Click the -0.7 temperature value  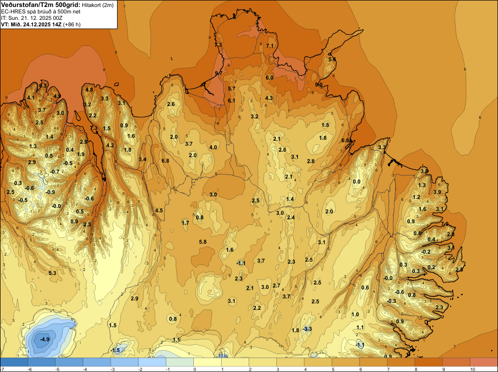pos(55,172)
